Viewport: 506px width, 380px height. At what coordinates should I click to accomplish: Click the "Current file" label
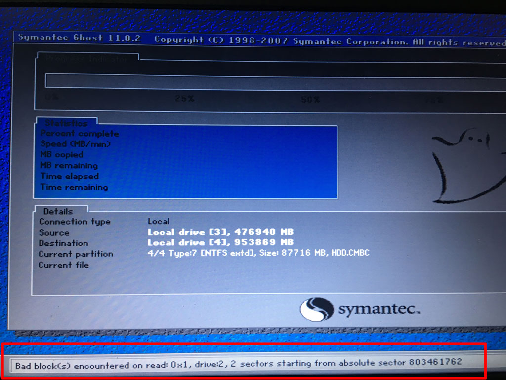tap(64, 265)
